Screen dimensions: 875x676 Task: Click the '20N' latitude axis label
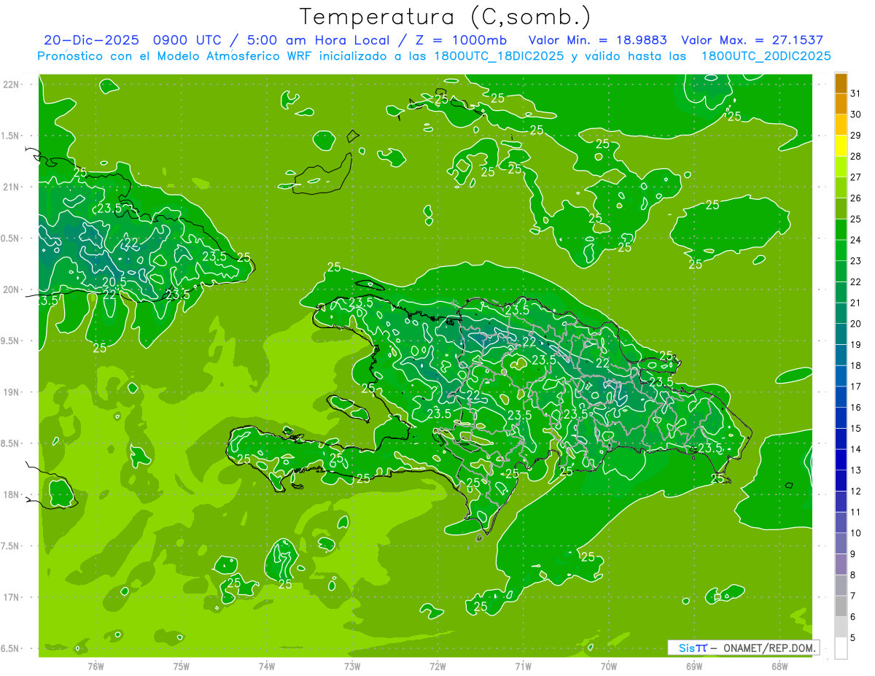pos(12,290)
